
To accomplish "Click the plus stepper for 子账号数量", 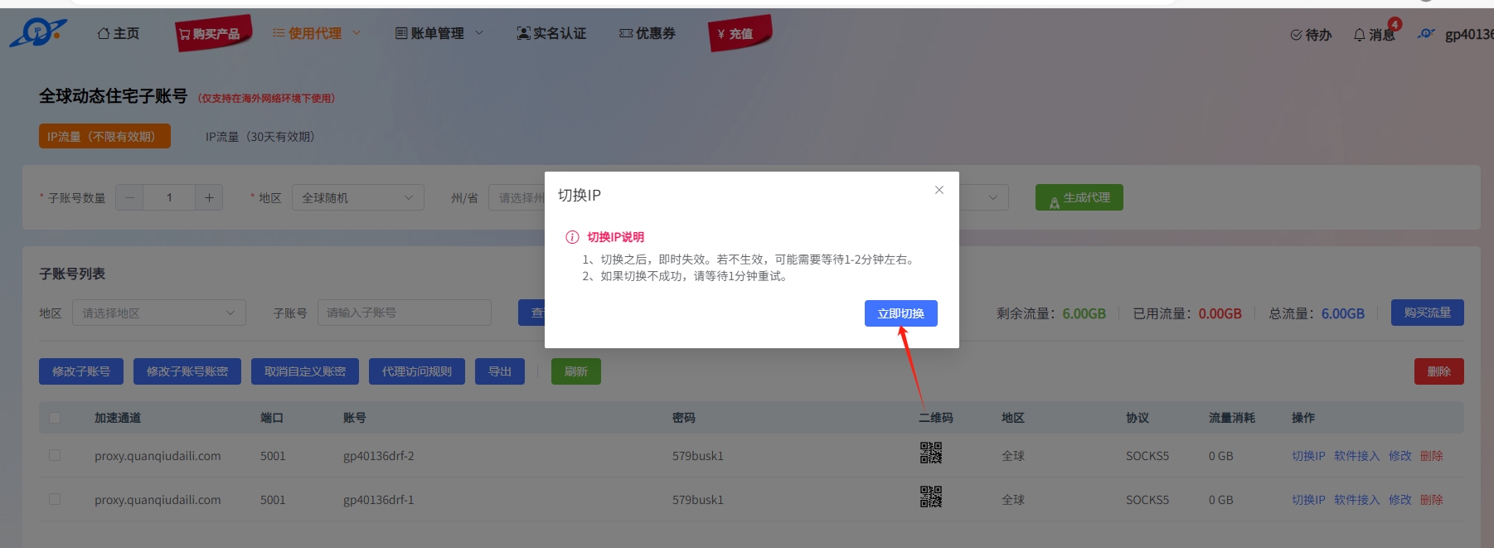I will coord(209,197).
